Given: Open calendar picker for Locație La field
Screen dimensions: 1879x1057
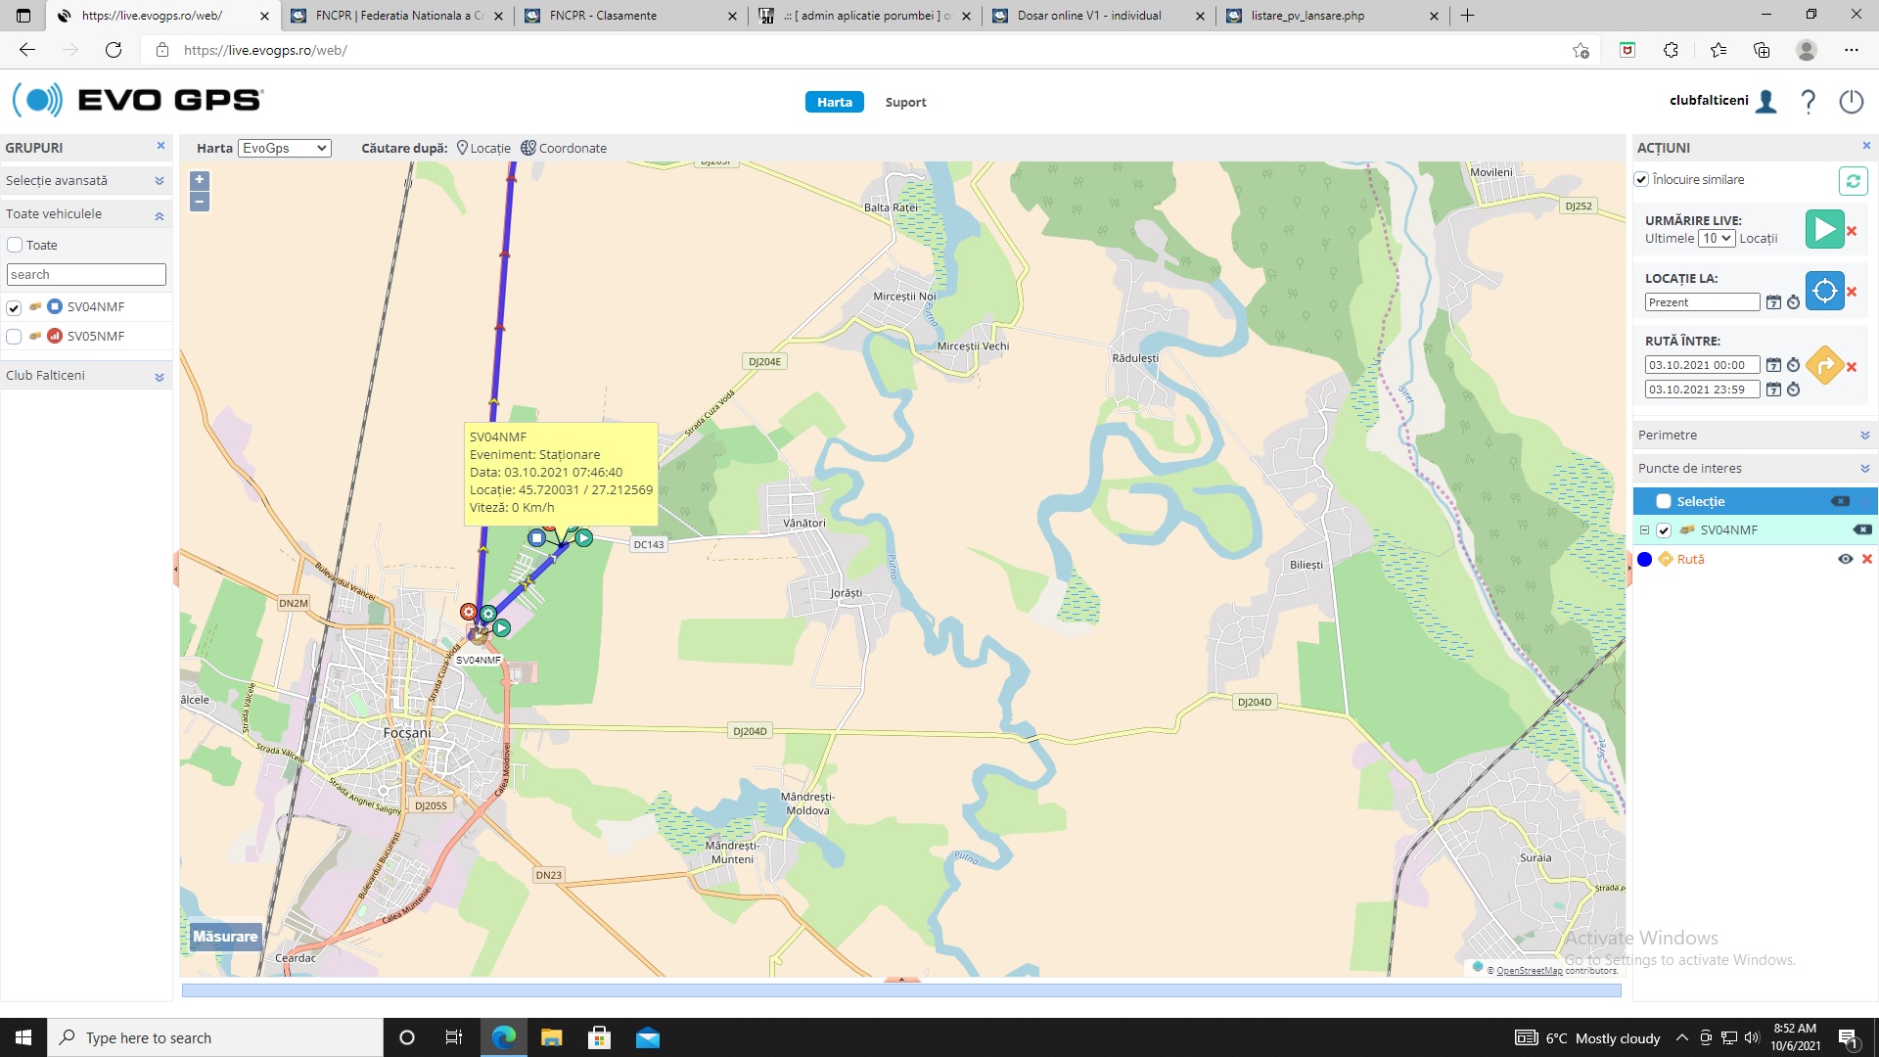Looking at the screenshot, I should (x=1773, y=302).
